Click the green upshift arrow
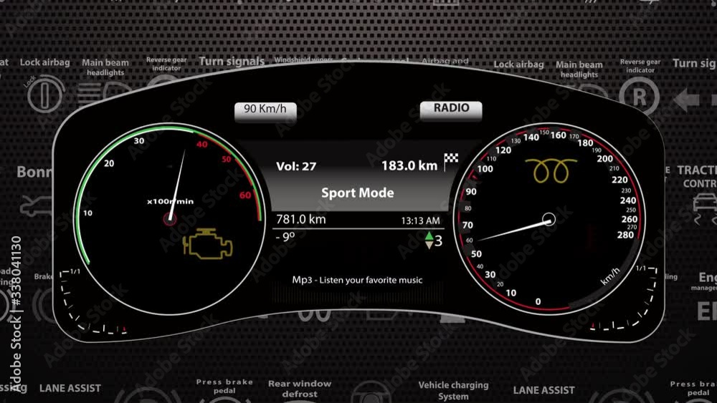This screenshot has height=403, width=717. click(x=429, y=236)
